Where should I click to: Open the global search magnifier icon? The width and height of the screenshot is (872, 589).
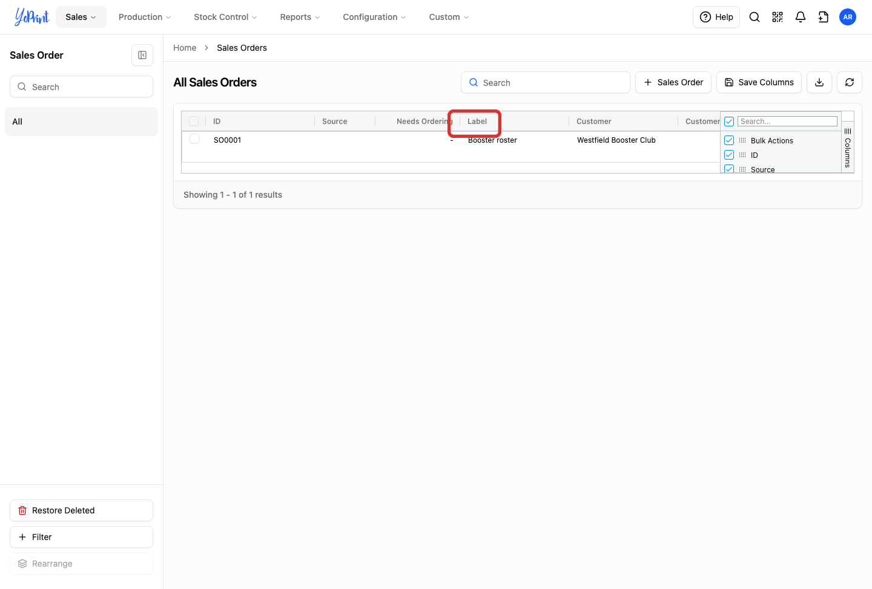(755, 17)
